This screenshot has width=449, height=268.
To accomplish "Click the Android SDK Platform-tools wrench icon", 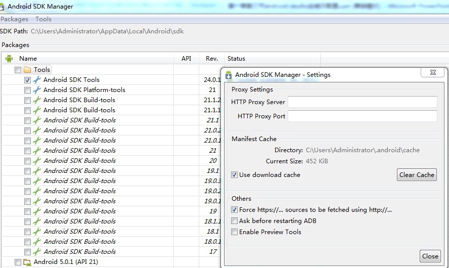I will pos(36,90).
